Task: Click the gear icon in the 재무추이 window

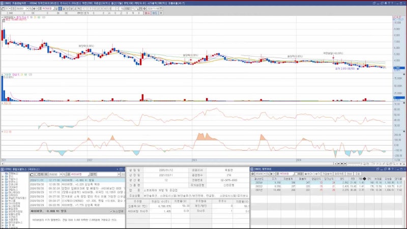Action: click(252, 174)
